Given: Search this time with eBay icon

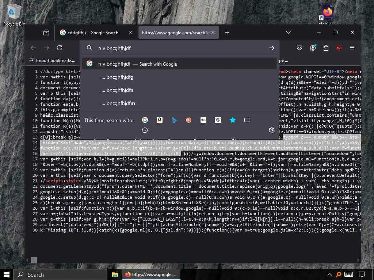Looking at the screenshot, I should pos(203,120).
